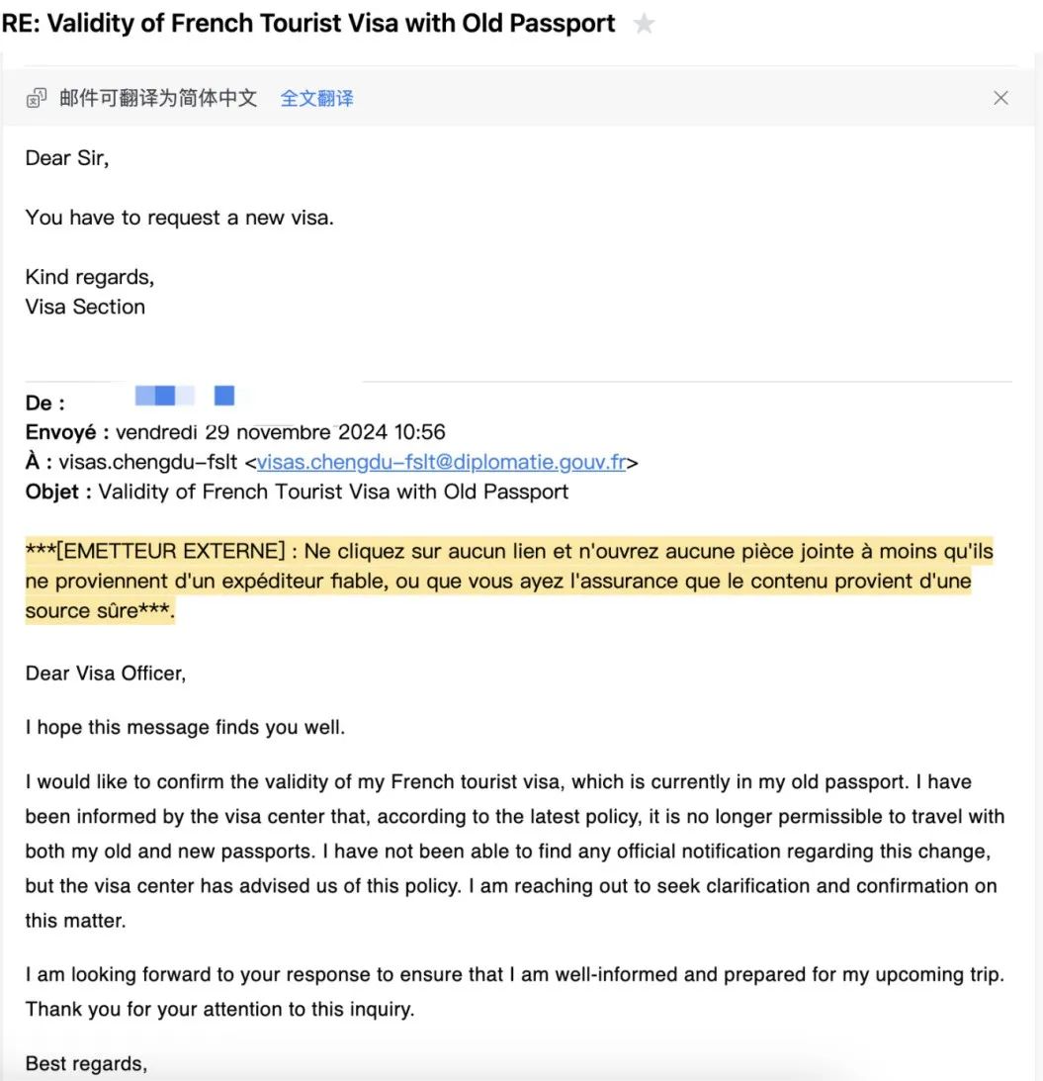Click the recipient display name after À
Screen dimensions: 1043x1081
pyautogui.click(x=148, y=462)
